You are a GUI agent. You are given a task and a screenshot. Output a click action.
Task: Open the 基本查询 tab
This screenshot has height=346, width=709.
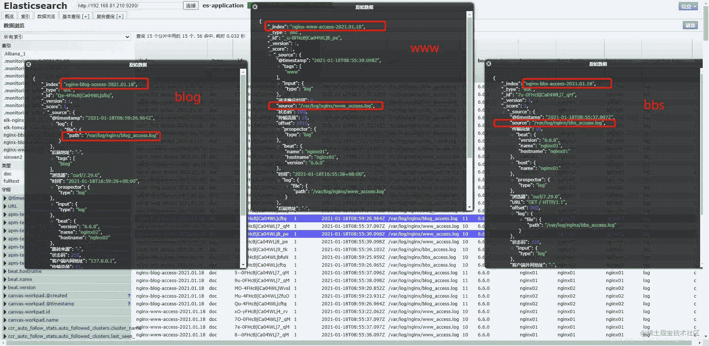point(75,16)
